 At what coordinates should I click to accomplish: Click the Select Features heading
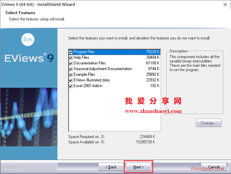click(x=20, y=13)
